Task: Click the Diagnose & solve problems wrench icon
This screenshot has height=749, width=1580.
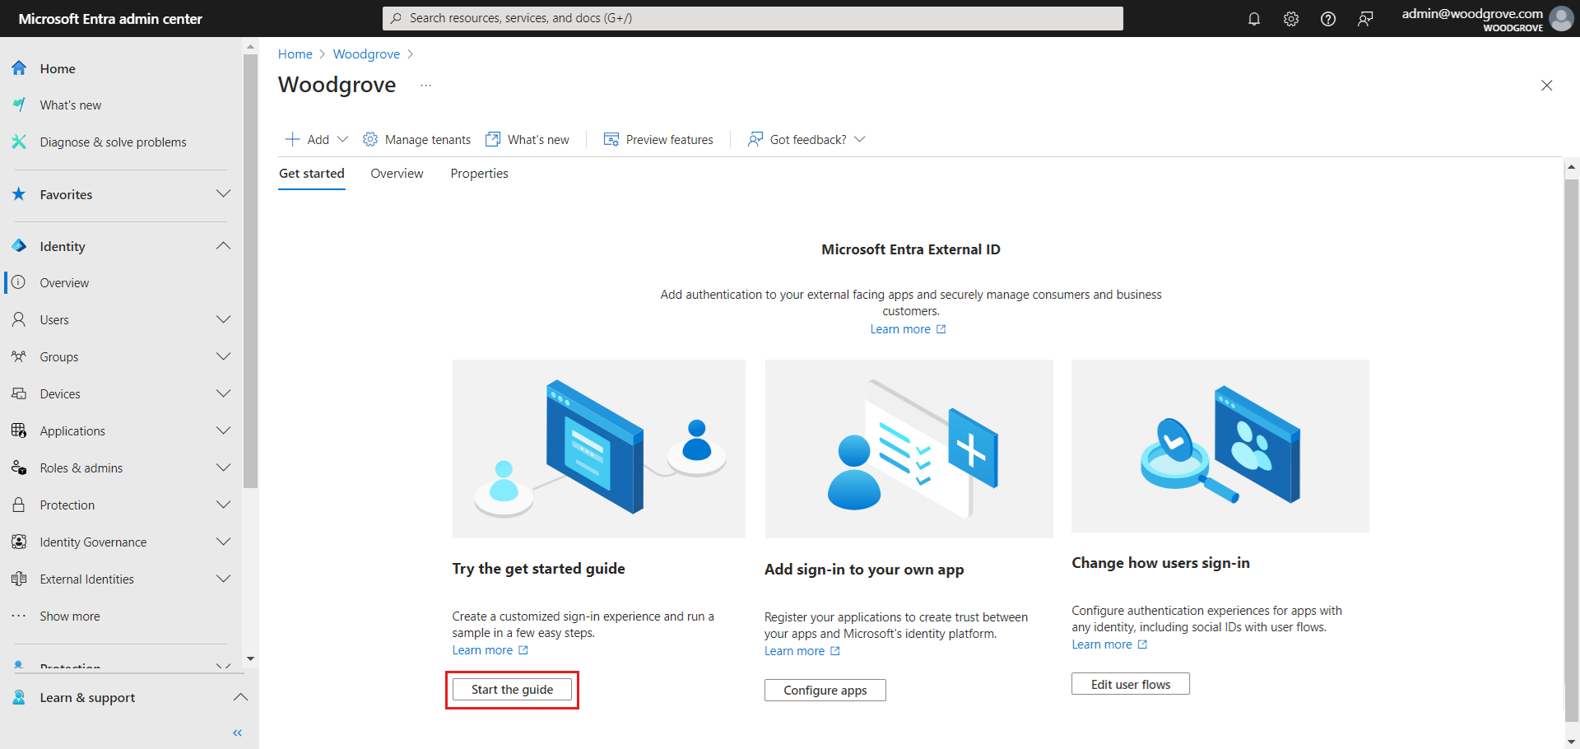Action: coord(19,142)
